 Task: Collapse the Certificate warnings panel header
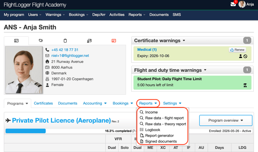[159, 41]
